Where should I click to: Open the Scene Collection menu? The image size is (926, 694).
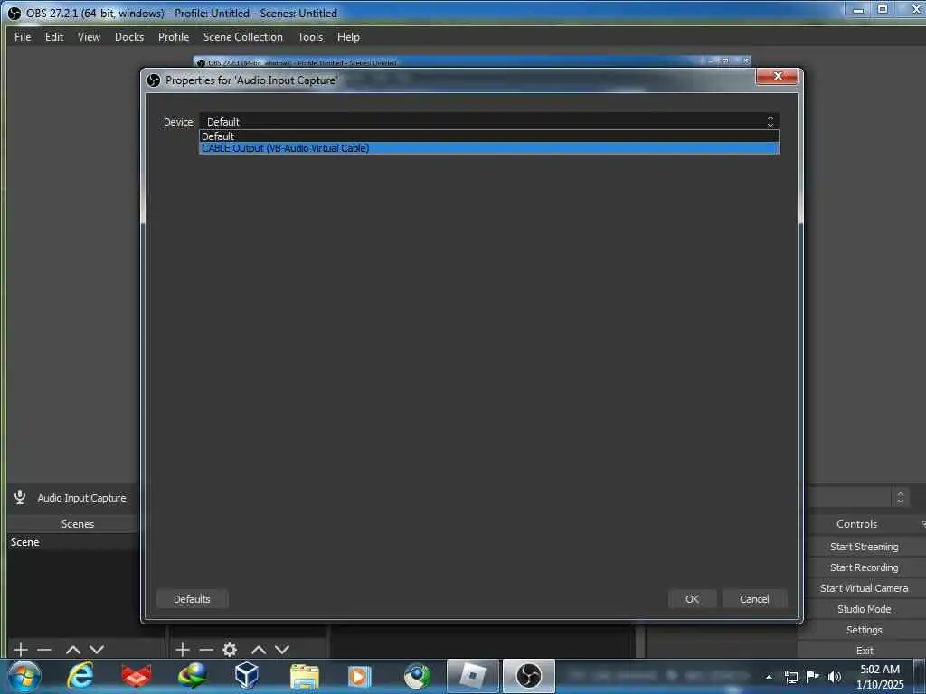click(x=243, y=37)
